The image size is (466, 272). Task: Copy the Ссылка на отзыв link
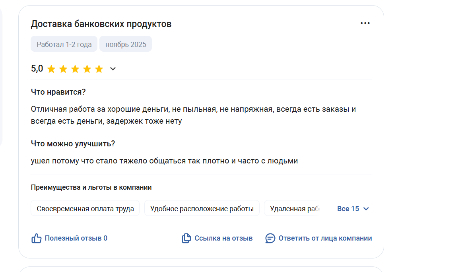coord(223,239)
